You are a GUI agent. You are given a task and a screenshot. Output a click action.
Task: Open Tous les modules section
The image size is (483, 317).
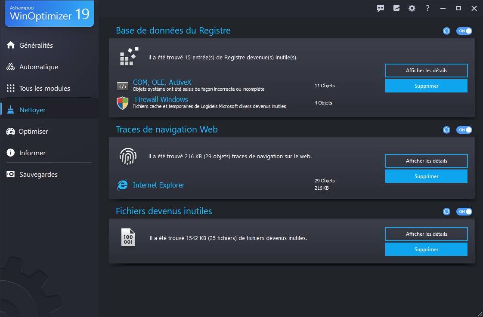[45, 88]
